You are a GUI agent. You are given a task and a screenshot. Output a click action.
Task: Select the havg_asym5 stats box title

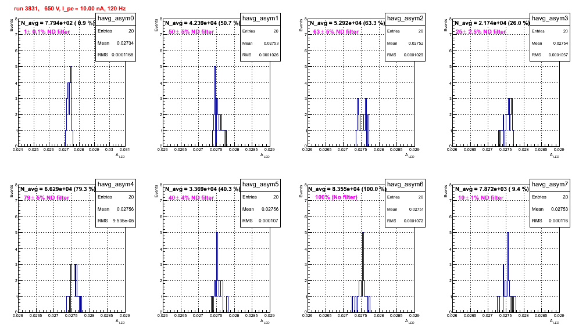click(x=260, y=185)
